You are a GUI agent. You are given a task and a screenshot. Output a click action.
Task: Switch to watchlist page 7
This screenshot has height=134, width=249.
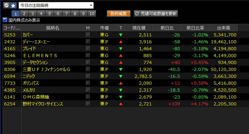(x=66, y=14)
